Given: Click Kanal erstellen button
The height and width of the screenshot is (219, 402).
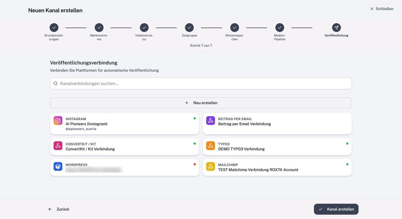Looking at the screenshot, I should tap(336, 209).
